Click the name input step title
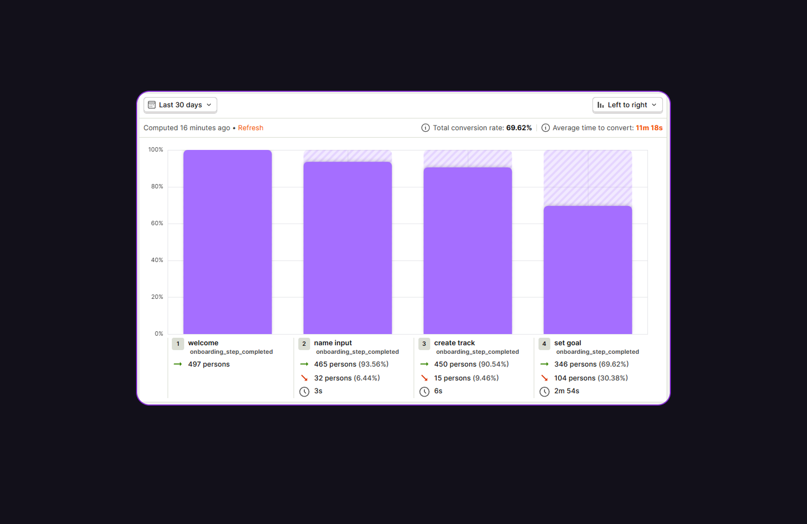 (333, 343)
